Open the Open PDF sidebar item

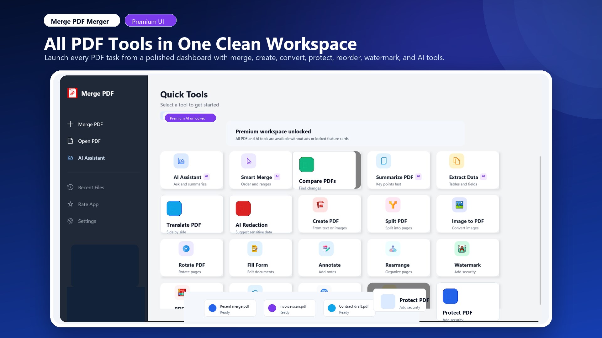click(103, 141)
